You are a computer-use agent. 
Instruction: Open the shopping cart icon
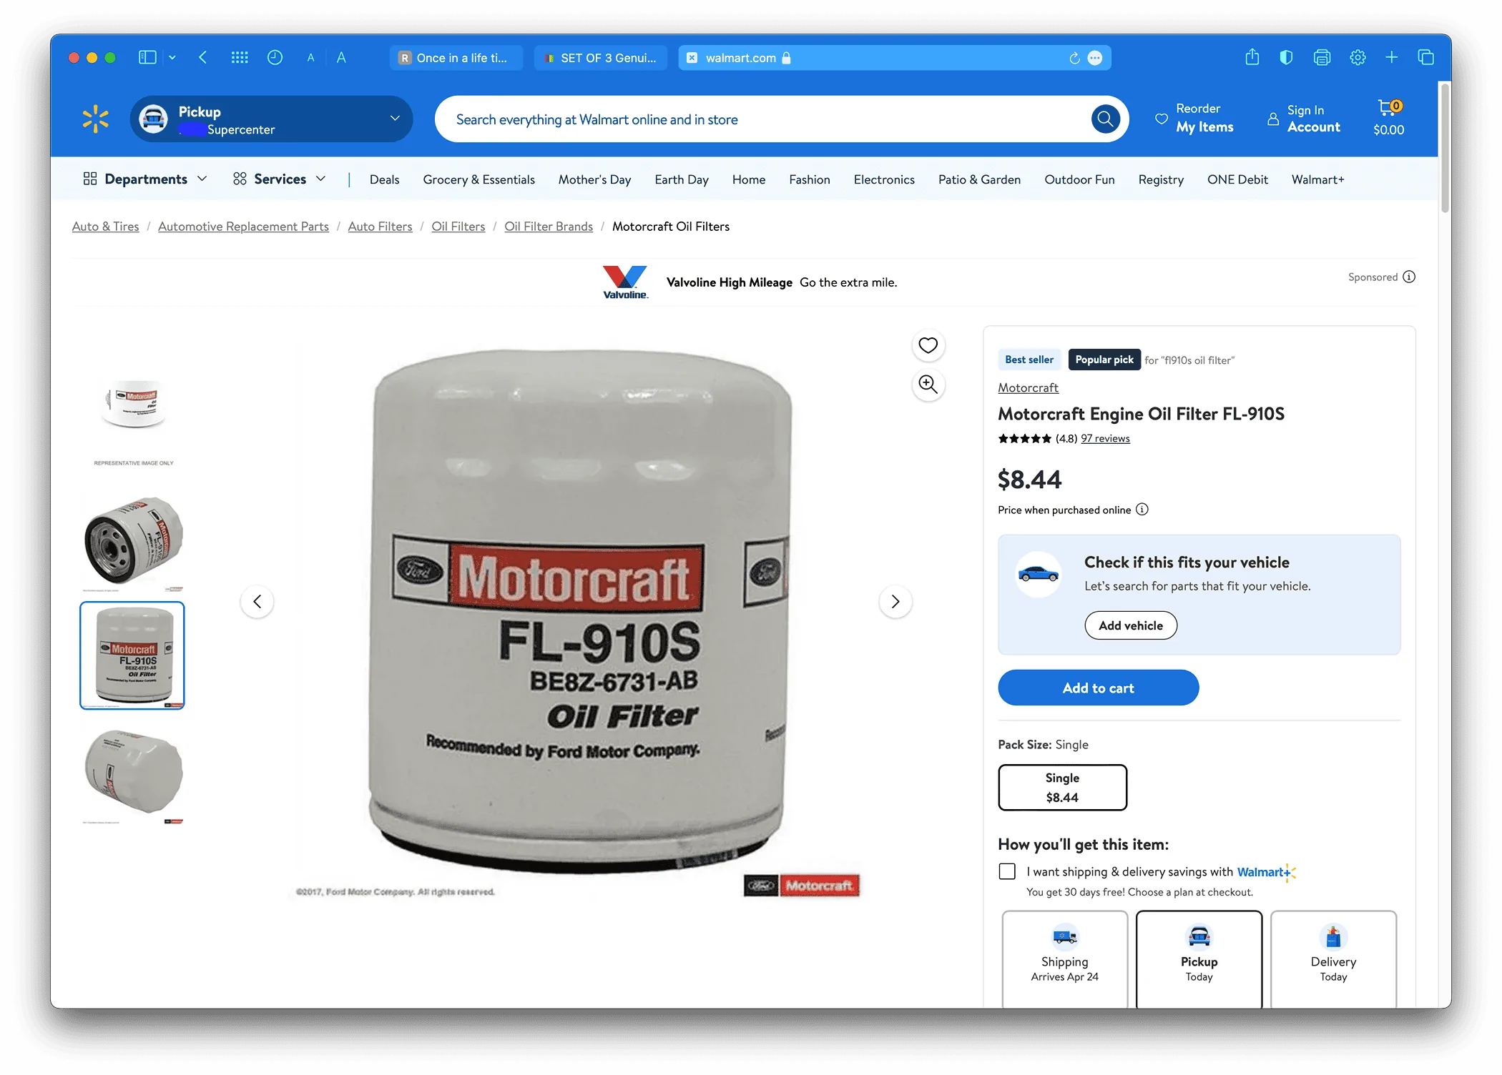pyautogui.click(x=1388, y=118)
